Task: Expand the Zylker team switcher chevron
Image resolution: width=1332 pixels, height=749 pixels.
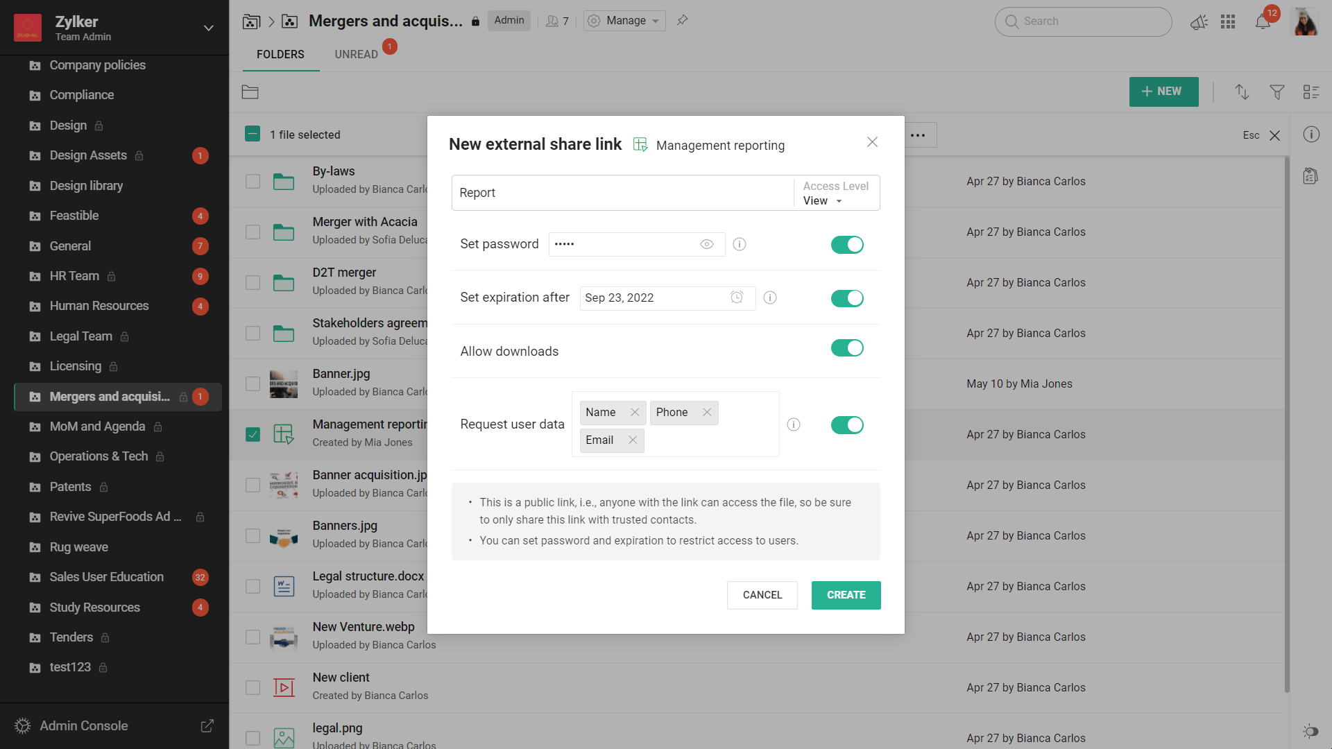Action: [x=208, y=28]
